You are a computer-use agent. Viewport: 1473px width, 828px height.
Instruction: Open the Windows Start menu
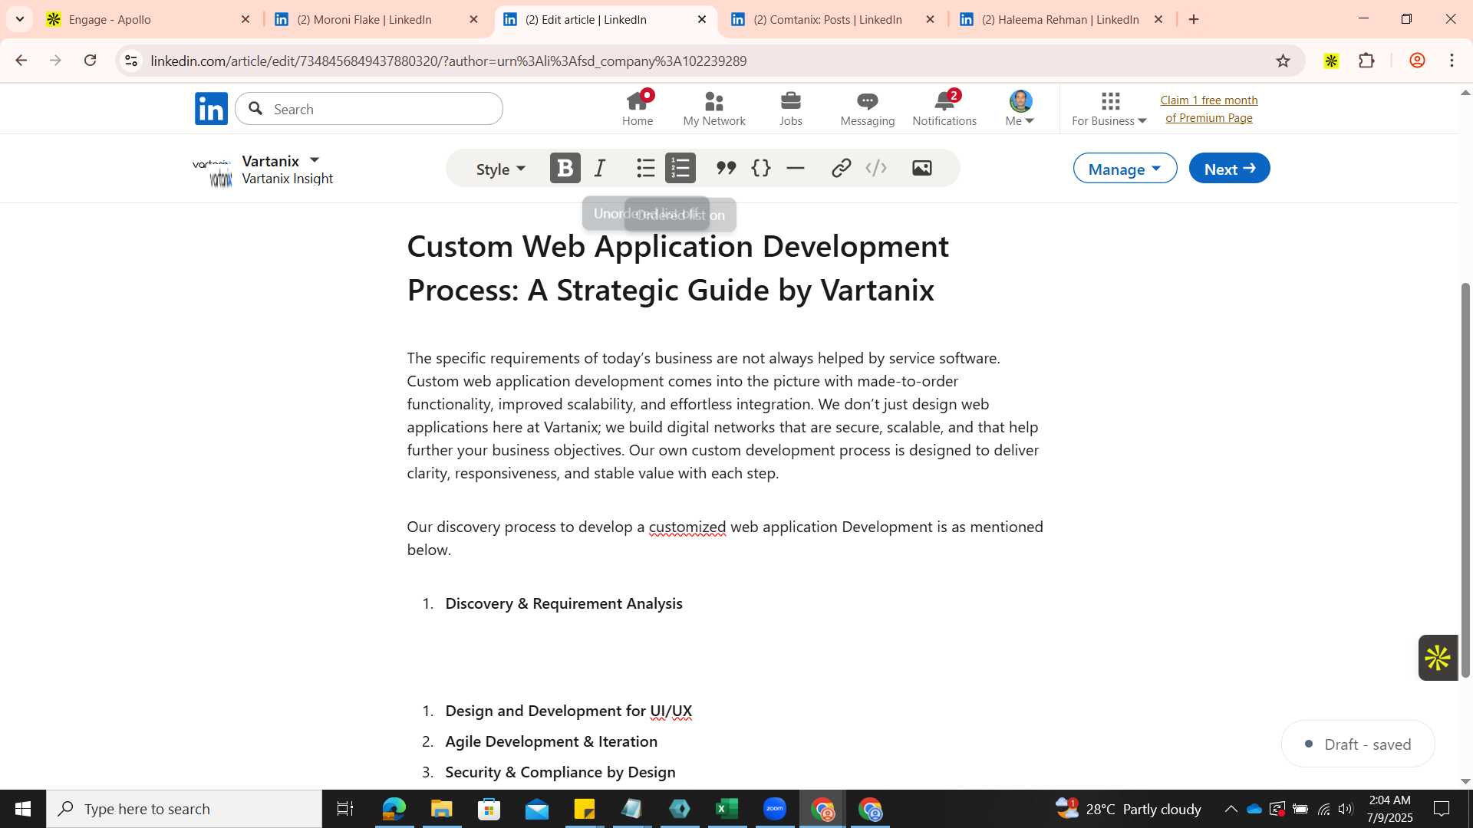click(x=23, y=809)
